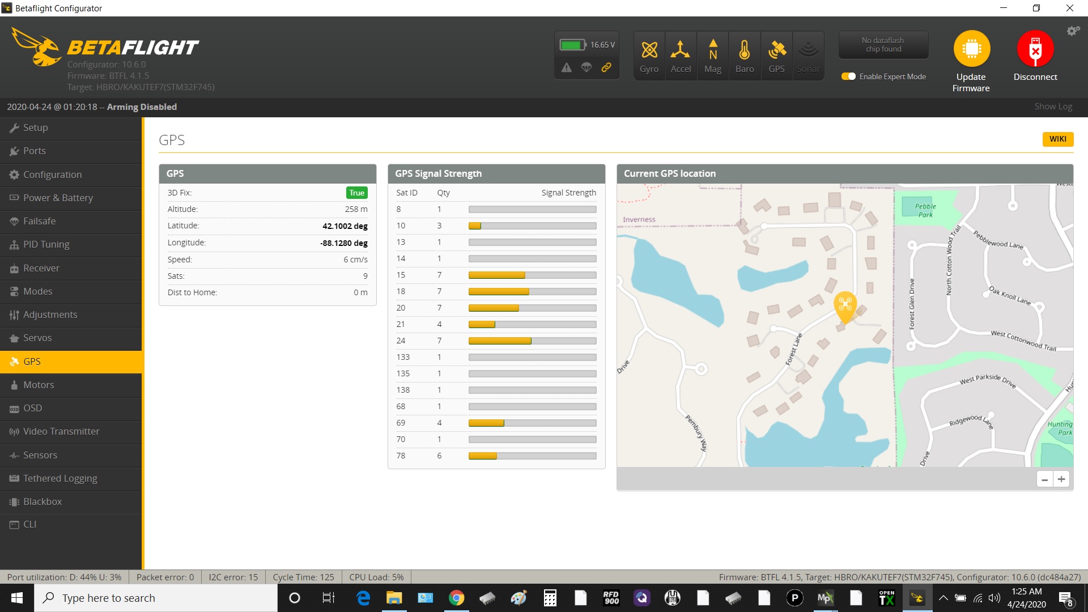Open the CLI tab
This screenshot has width=1088, height=612.
71,525
